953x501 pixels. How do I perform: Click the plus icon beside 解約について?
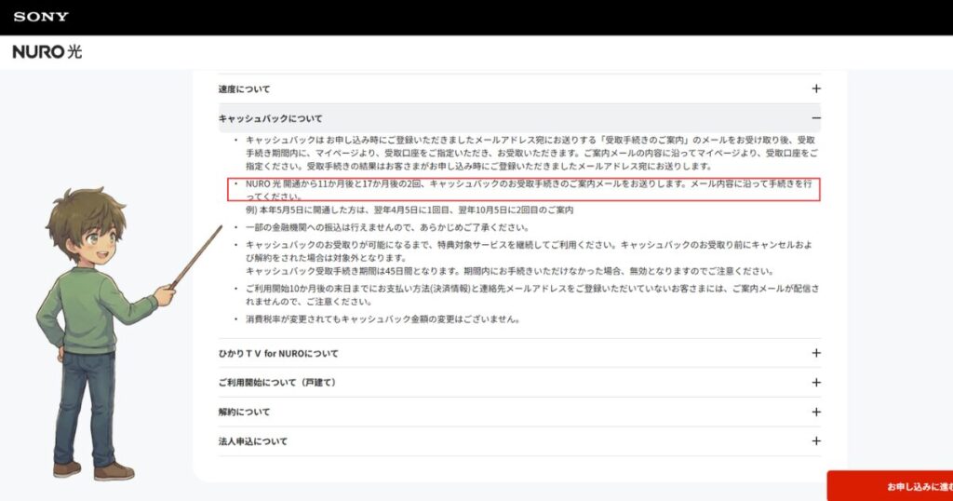816,412
